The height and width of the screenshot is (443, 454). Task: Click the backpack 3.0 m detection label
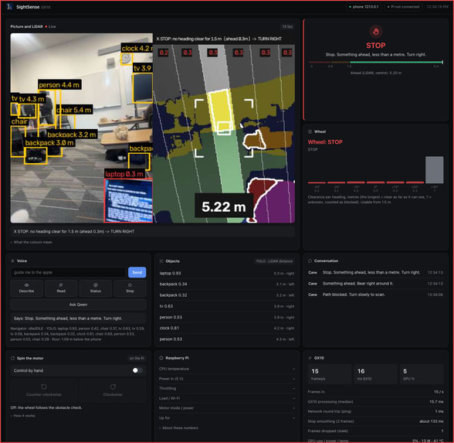(49, 142)
